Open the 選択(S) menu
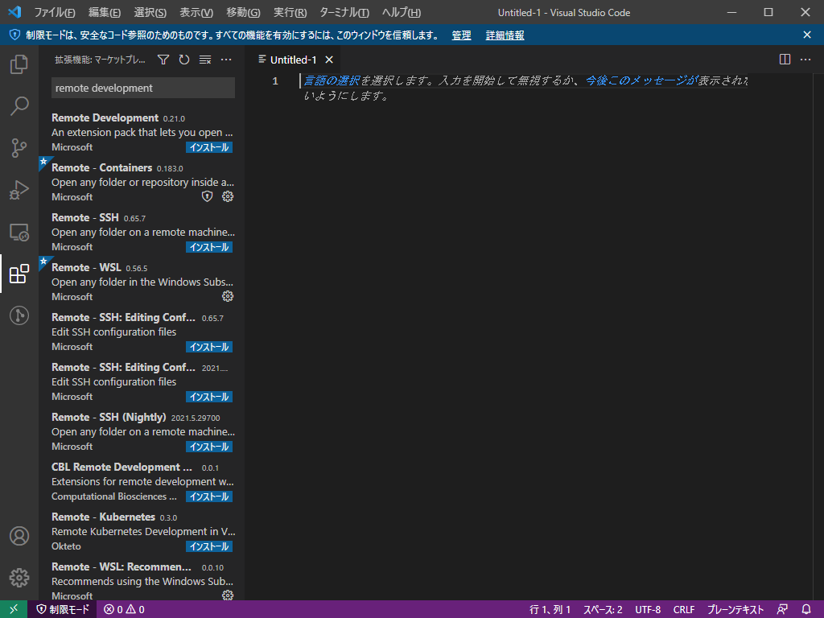This screenshot has width=824, height=618. coord(150,12)
